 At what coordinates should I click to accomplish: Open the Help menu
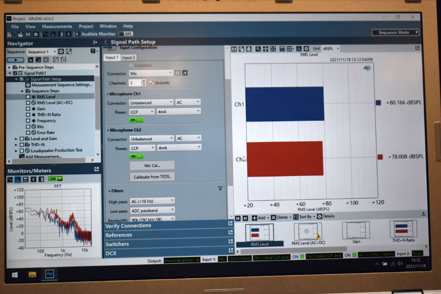[x=128, y=26]
